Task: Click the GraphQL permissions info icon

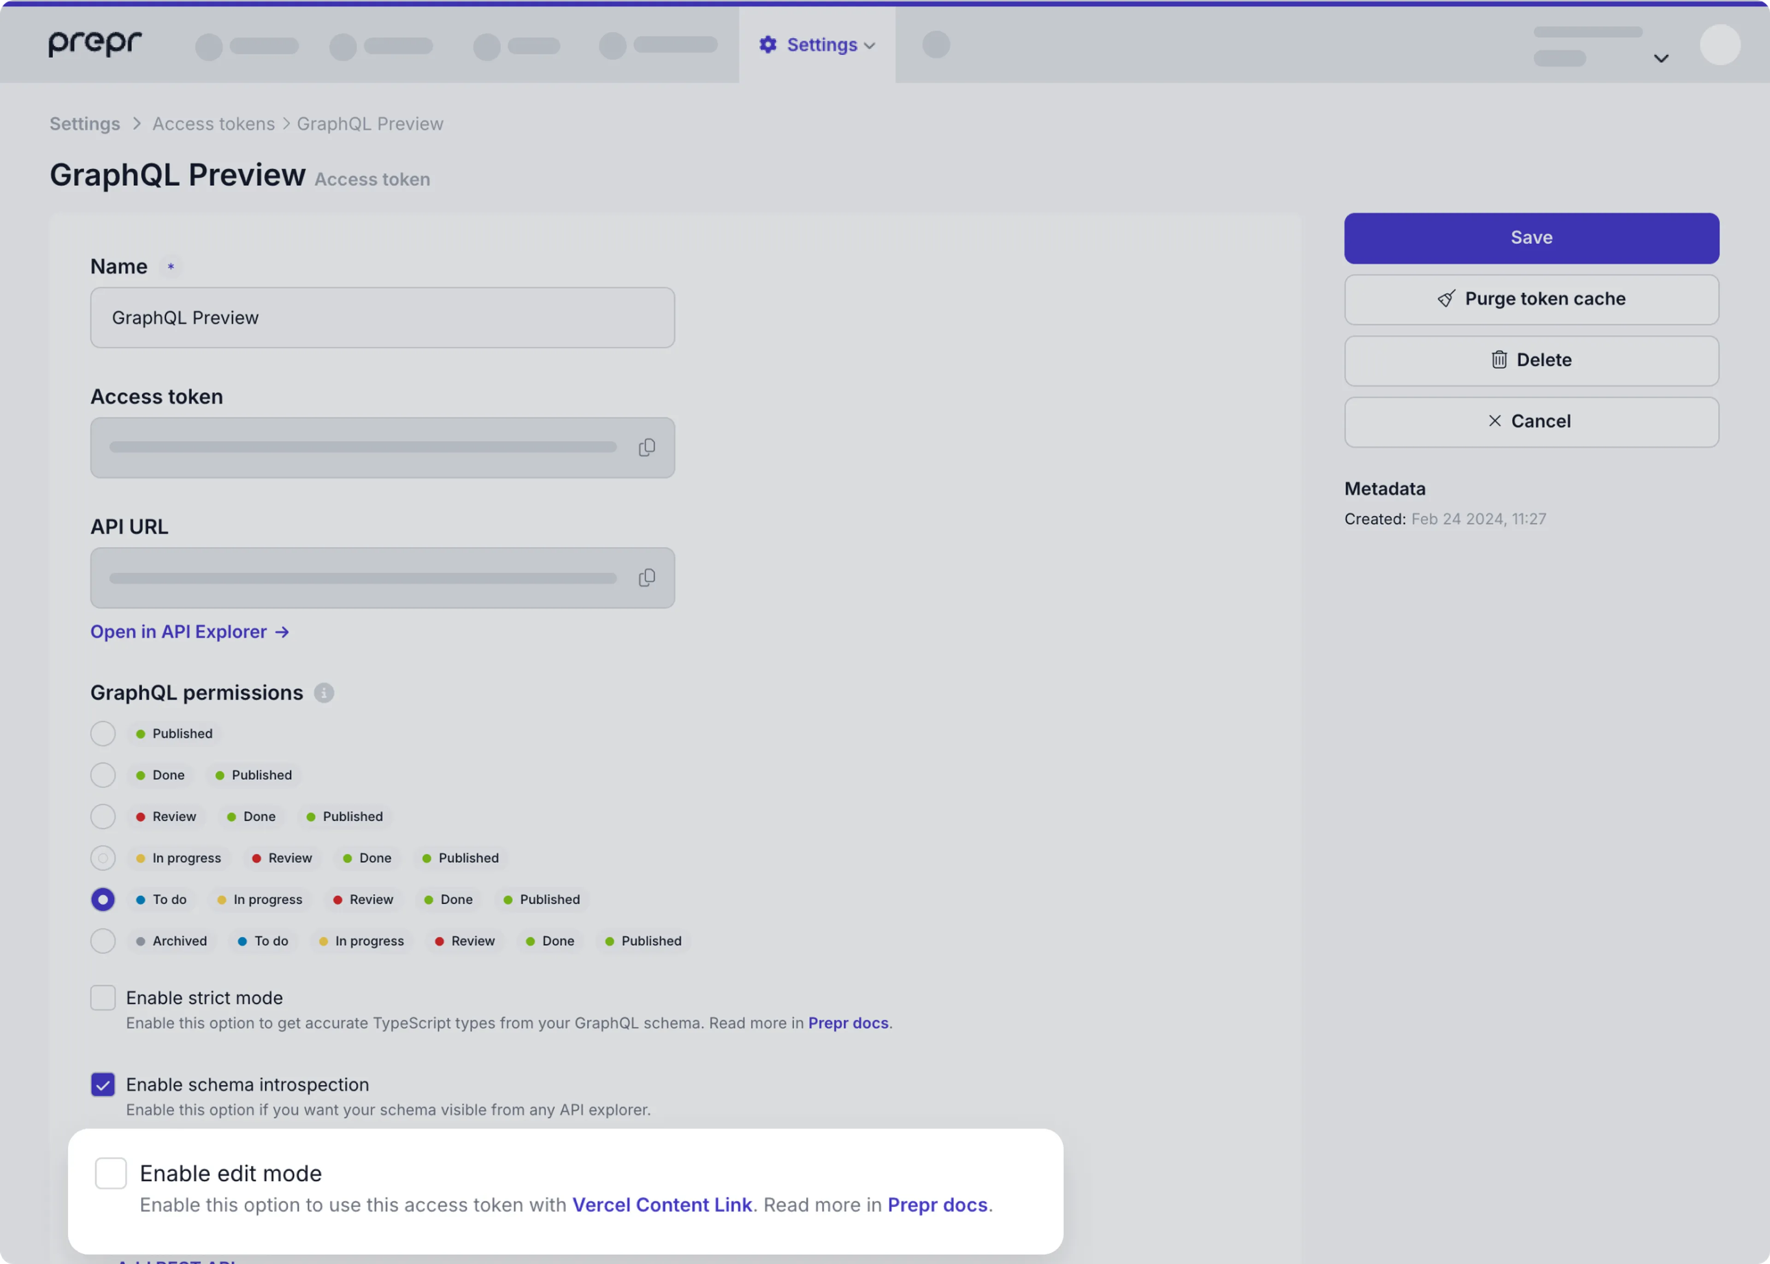Action: pyautogui.click(x=324, y=693)
